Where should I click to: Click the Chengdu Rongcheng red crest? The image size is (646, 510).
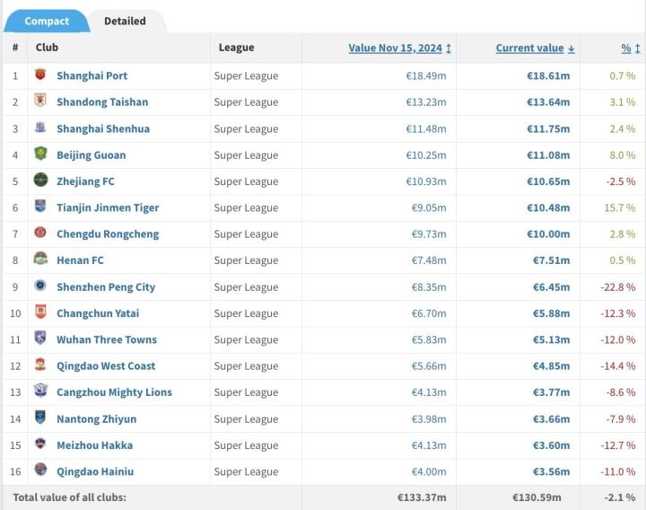40,233
